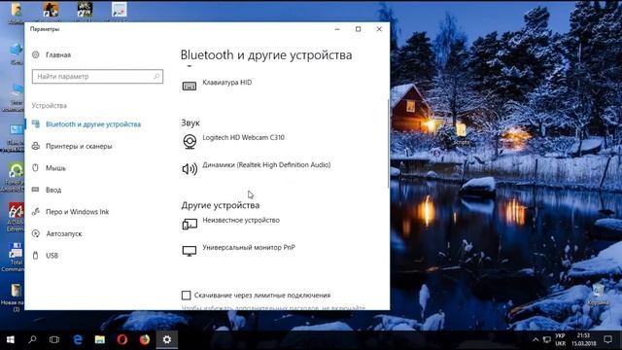Select Клавиатура HID device
Image resolution: width=622 pixels, height=350 pixels.
[x=226, y=82]
